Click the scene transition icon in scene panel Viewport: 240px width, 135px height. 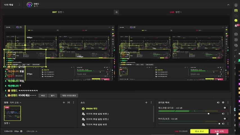[69, 103]
